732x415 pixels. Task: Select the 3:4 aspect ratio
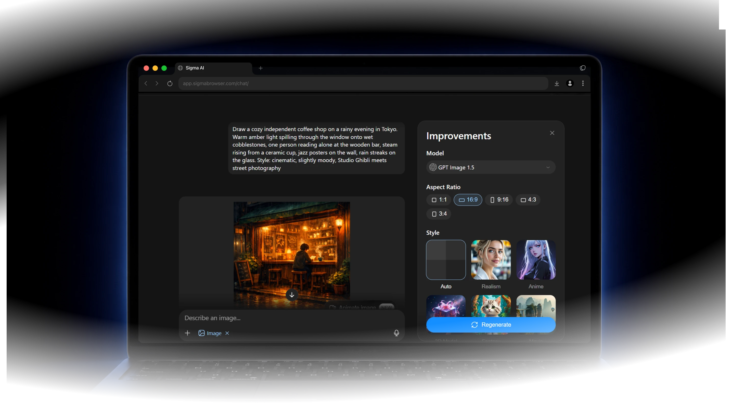pos(439,214)
